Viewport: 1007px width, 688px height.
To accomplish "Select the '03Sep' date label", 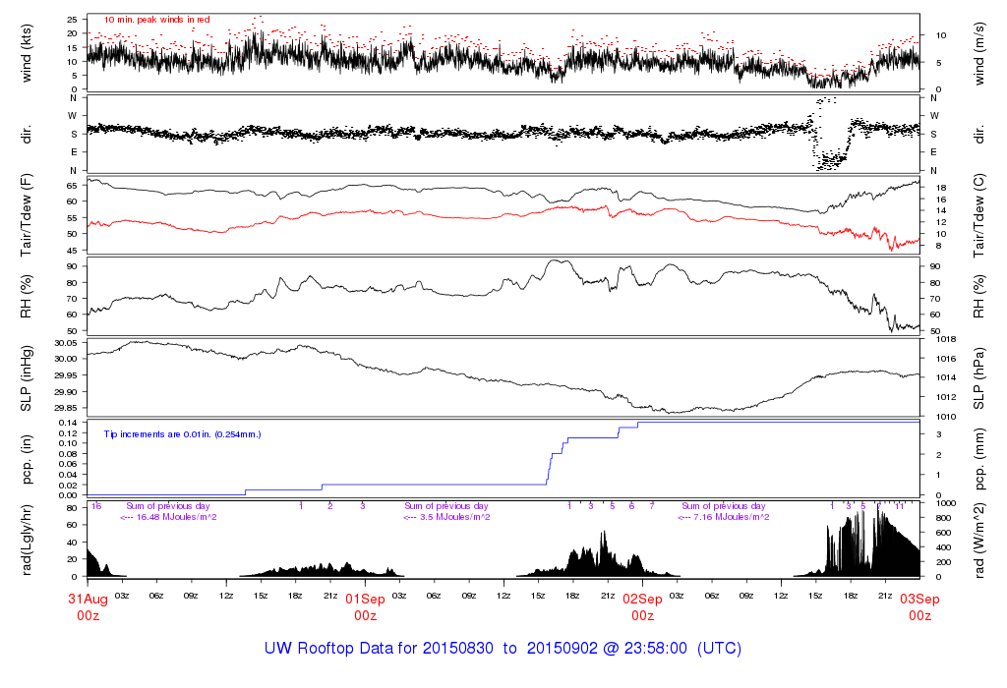I will tap(919, 599).
